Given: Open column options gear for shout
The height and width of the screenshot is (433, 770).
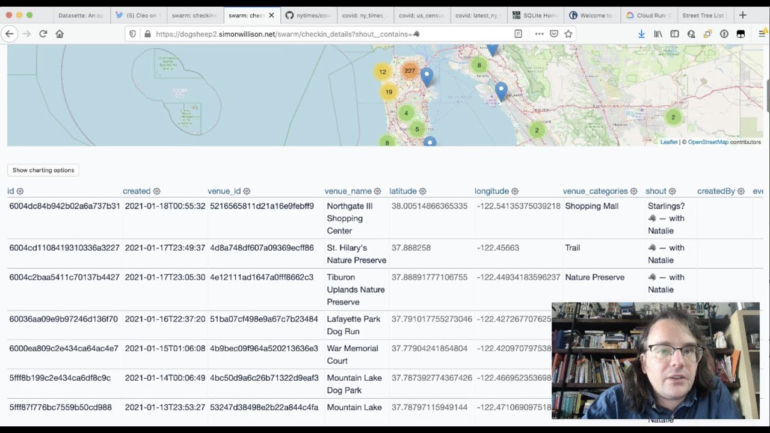Looking at the screenshot, I should click(x=672, y=191).
